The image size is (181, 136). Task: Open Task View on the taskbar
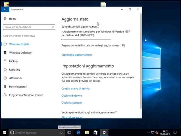pyautogui.click(x=69, y=132)
